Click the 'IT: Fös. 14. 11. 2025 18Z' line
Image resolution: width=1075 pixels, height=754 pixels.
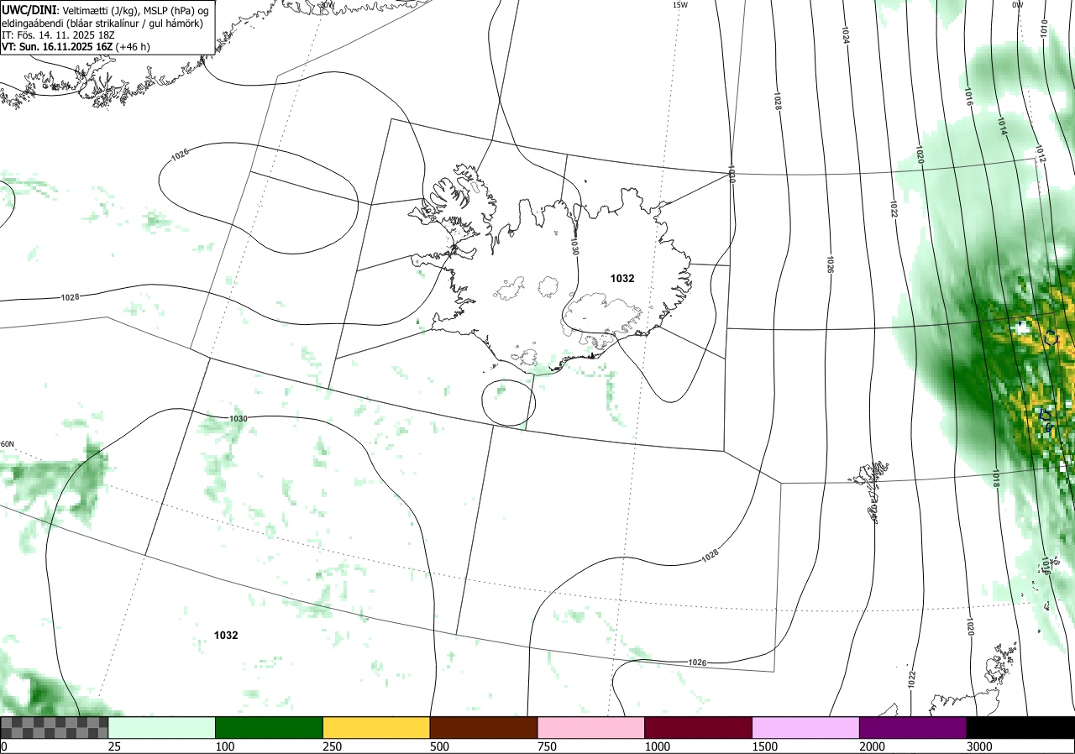[58, 35]
